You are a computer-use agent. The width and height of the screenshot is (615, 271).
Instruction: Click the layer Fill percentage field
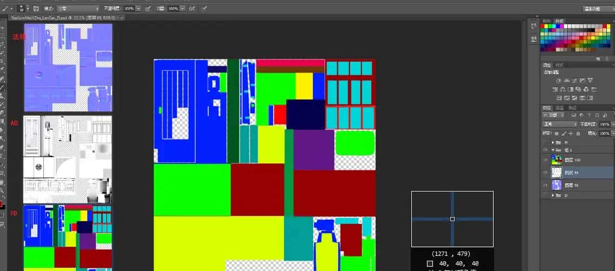(x=604, y=134)
